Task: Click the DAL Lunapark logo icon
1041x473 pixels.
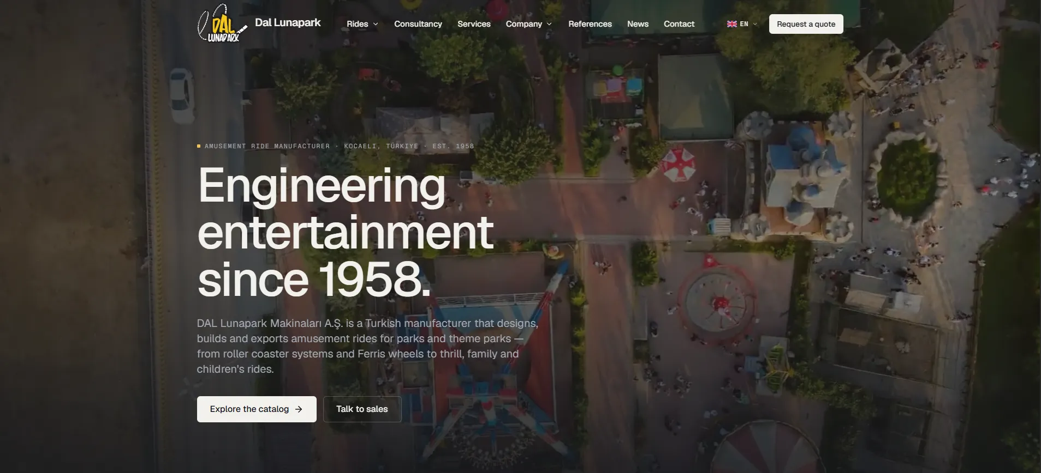Action: (222, 23)
